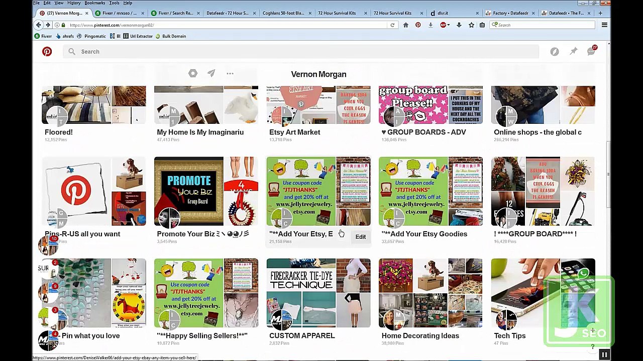Close the Vernon Morgan Pinterest tab
The image size is (643, 361).
tap(86, 13)
